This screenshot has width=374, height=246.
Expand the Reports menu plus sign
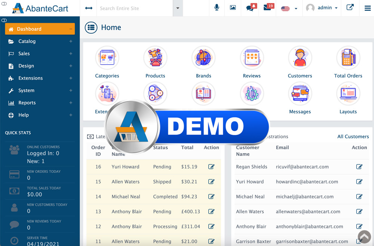71,103
